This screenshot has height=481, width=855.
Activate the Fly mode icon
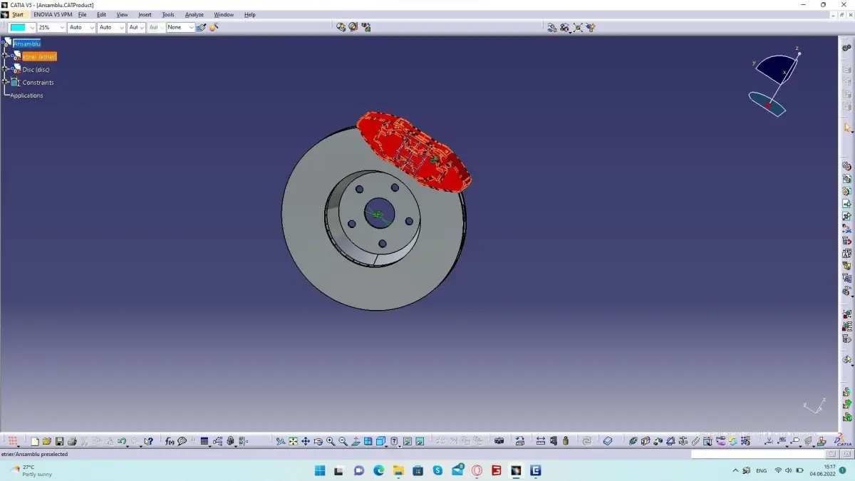click(x=281, y=441)
